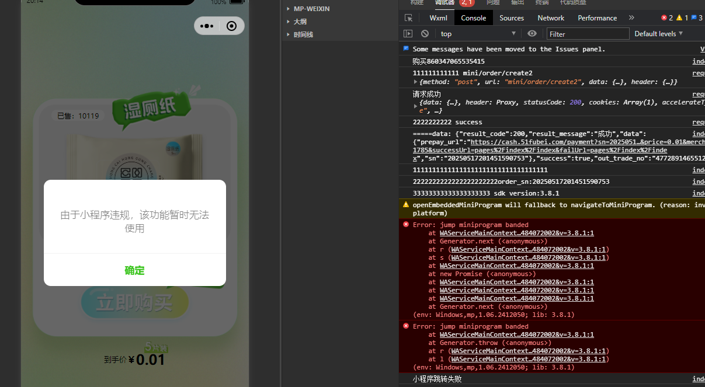Click the blue message count badge showing 3

(697, 18)
